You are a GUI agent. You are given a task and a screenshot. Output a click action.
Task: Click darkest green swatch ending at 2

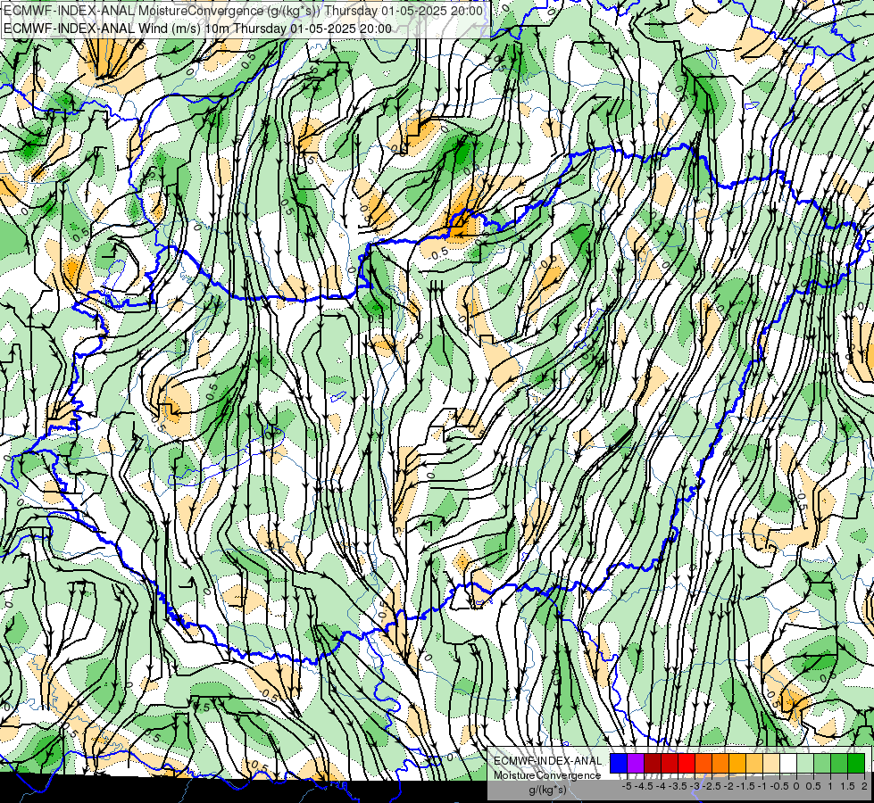[856, 764]
